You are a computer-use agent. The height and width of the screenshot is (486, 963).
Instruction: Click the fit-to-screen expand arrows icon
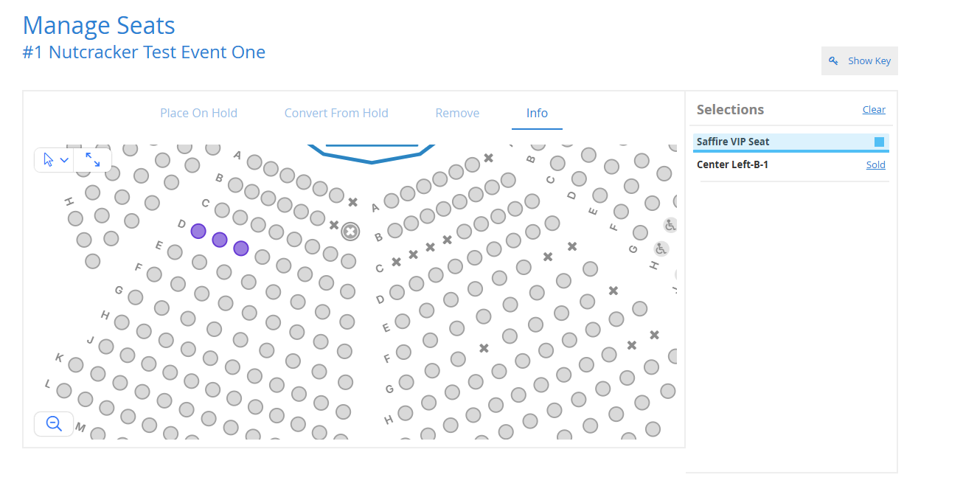(x=93, y=160)
